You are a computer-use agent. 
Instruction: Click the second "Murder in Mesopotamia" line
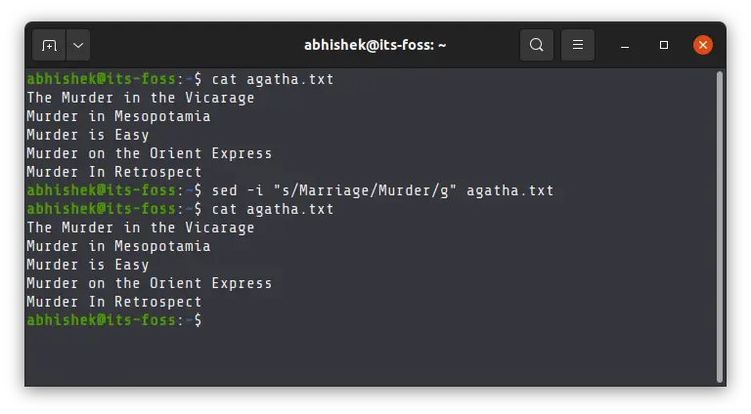pyautogui.click(x=118, y=246)
